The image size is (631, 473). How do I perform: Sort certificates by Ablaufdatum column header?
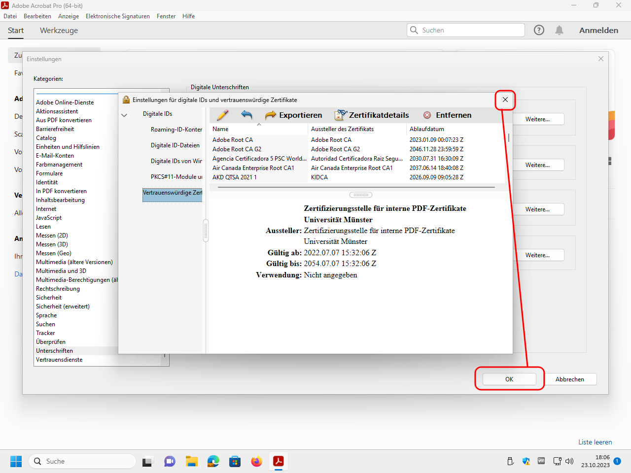[x=426, y=129]
